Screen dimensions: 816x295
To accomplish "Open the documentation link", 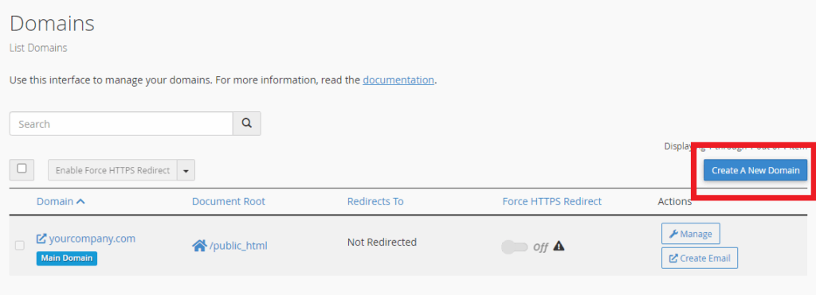I will (x=398, y=80).
